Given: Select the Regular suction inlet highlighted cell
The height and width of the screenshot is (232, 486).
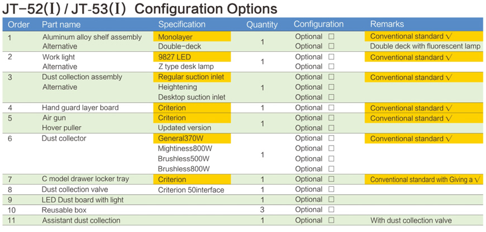Looking at the screenshot, I should [x=192, y=77].
